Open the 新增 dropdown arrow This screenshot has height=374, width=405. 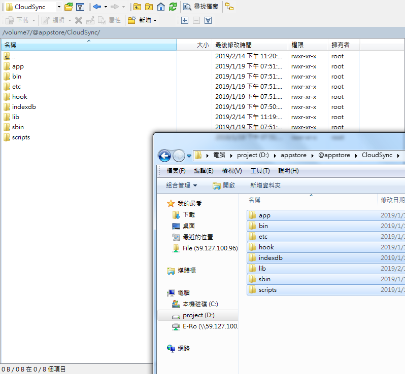coord(155,20)
